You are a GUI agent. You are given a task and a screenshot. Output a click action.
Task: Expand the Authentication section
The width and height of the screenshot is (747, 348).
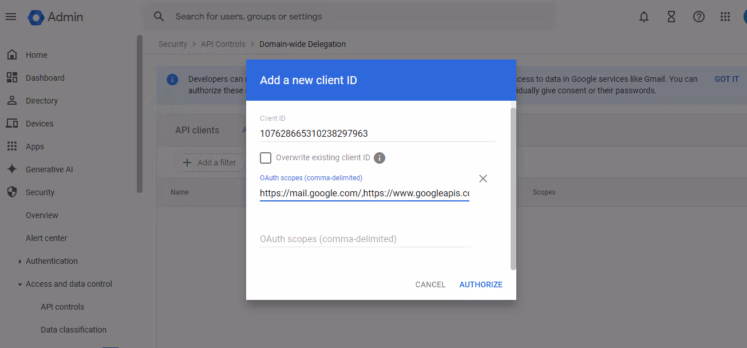[20, 262]
